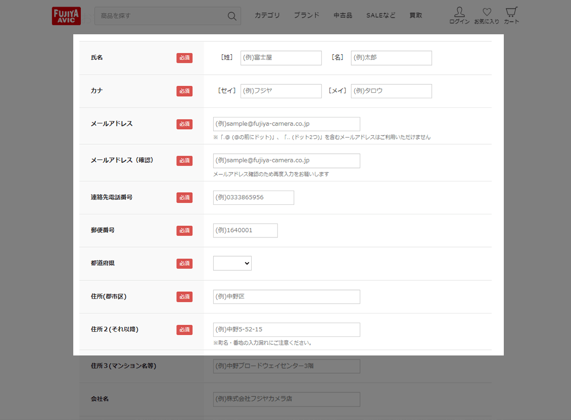Open the カテゴリ menu
Viewport: 571px width, 420px height.
(267, 15)
